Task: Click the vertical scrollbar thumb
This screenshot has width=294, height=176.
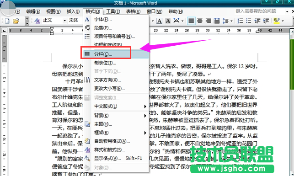Action: pyautogui.click(x=292, y=64)
